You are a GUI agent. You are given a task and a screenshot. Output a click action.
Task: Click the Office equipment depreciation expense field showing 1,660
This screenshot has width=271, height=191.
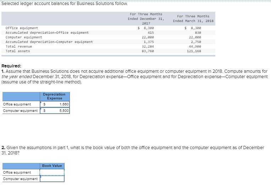pos(55,104)
